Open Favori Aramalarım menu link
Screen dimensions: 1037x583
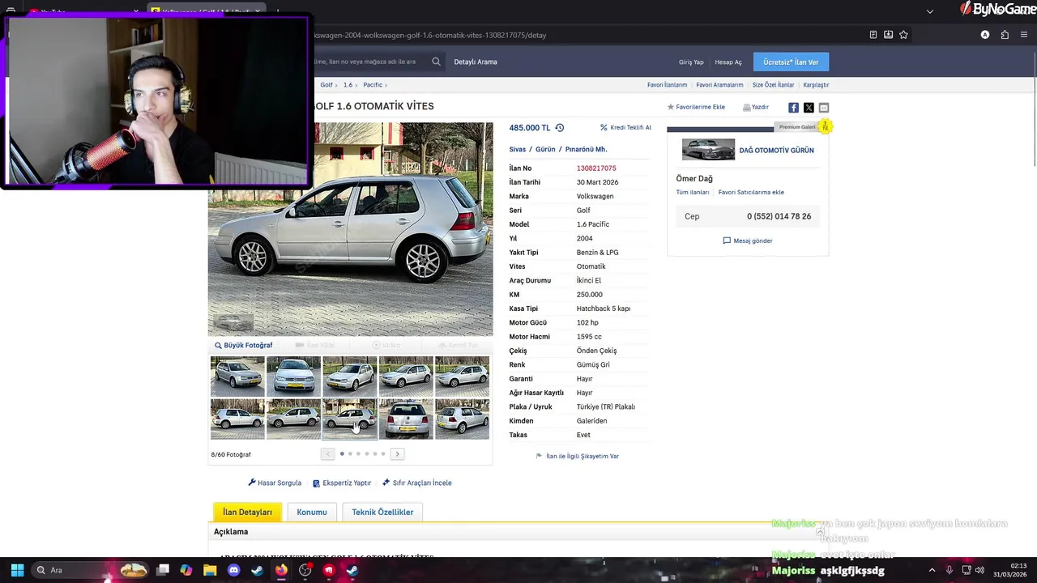click(719, 85)
